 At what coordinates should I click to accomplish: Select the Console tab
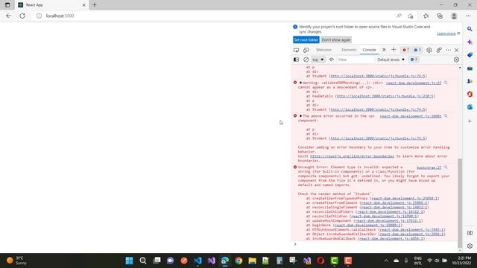369,50
